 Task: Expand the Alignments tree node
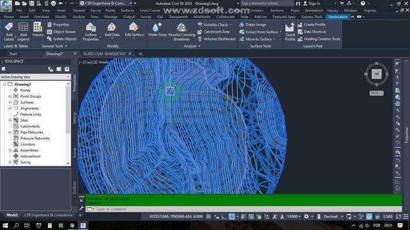10,109
